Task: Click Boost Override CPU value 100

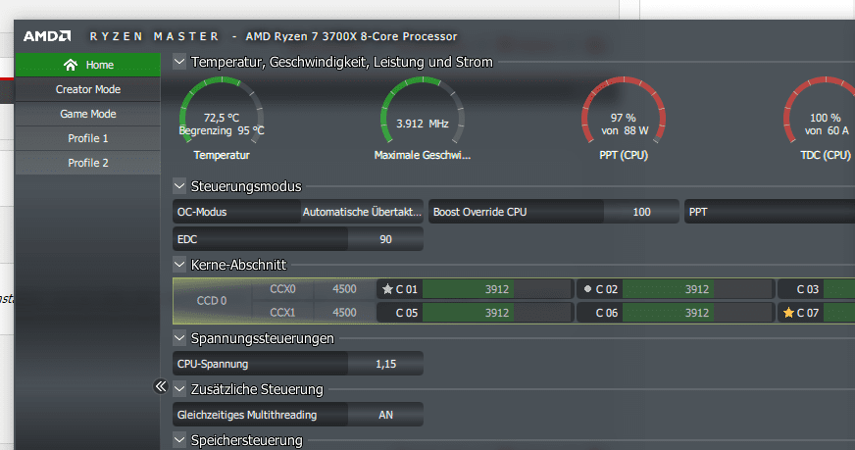Action: tap(641, 212)
